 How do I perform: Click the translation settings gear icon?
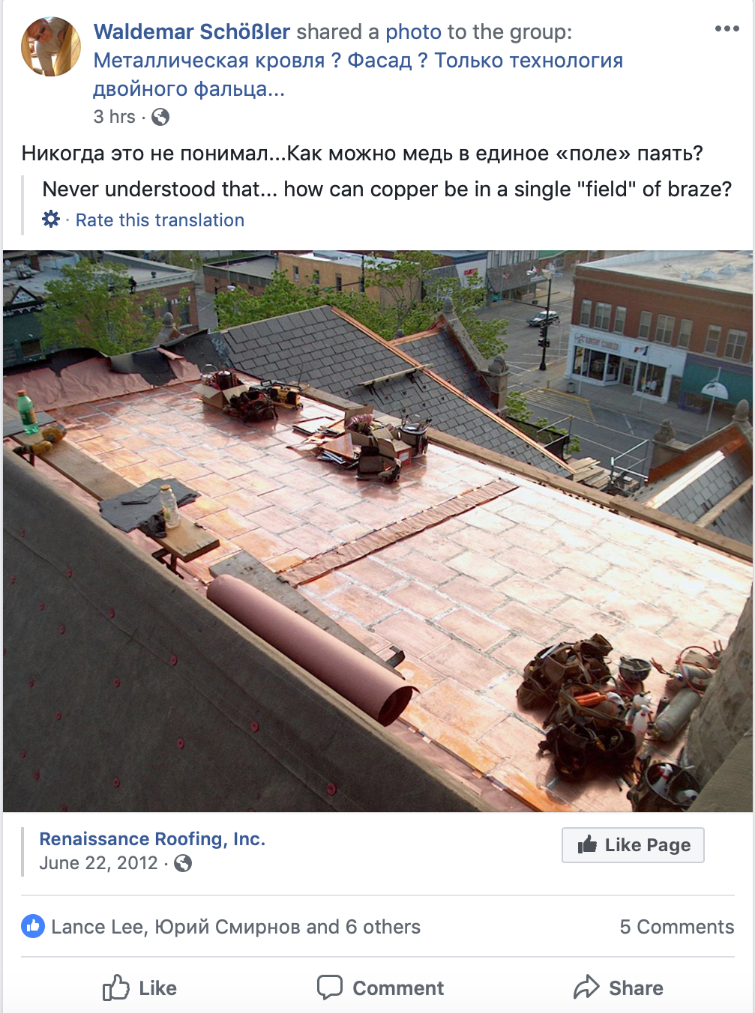[51, 219]
